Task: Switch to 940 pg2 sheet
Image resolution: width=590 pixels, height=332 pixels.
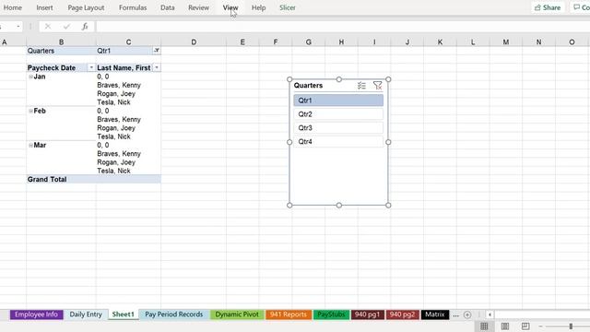Action: point(402,314)
